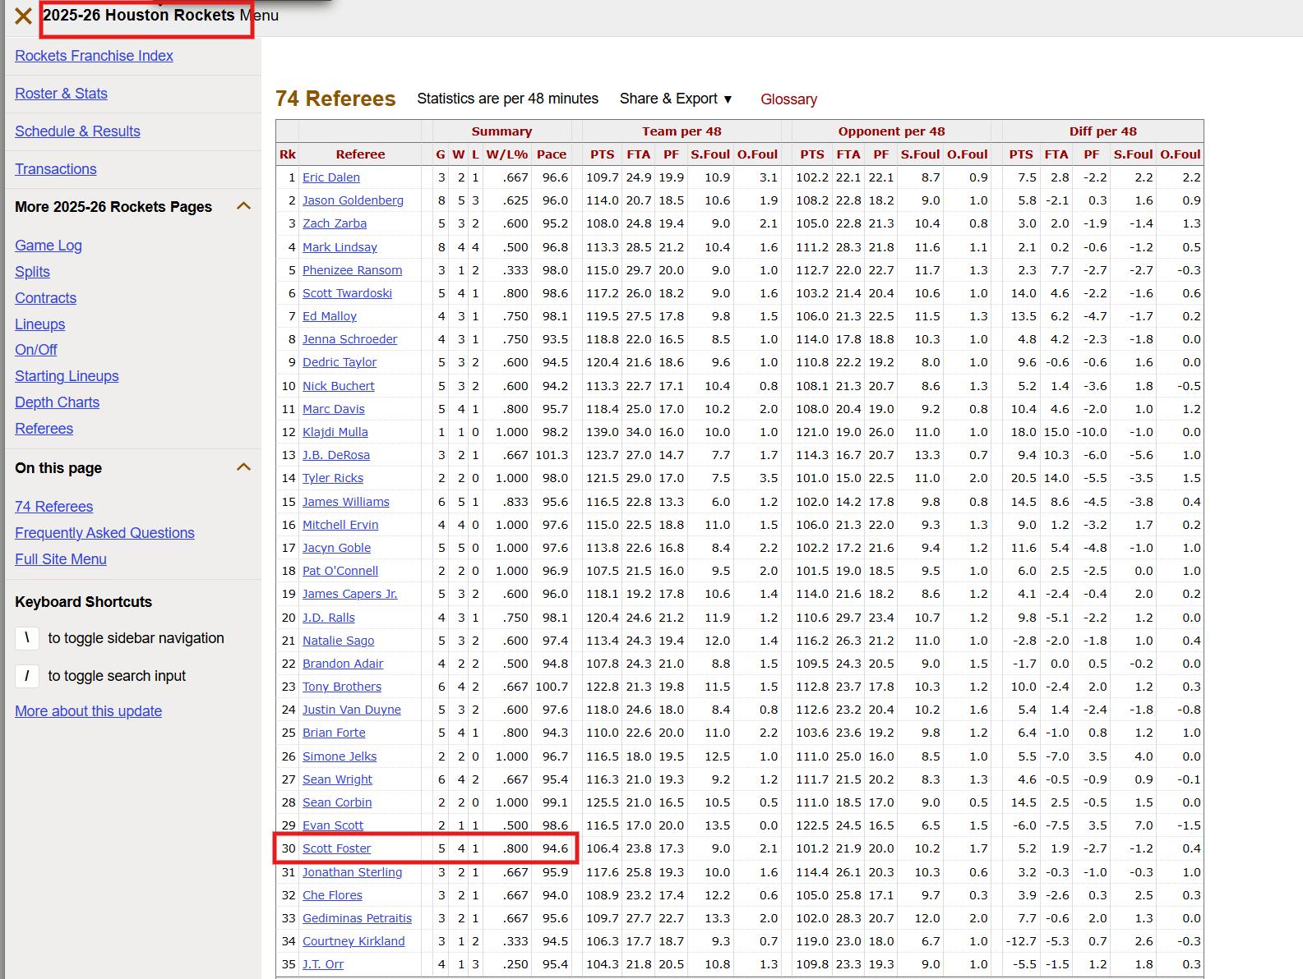
Task: Go to Roster & Stats page
Action: [61, 94]
